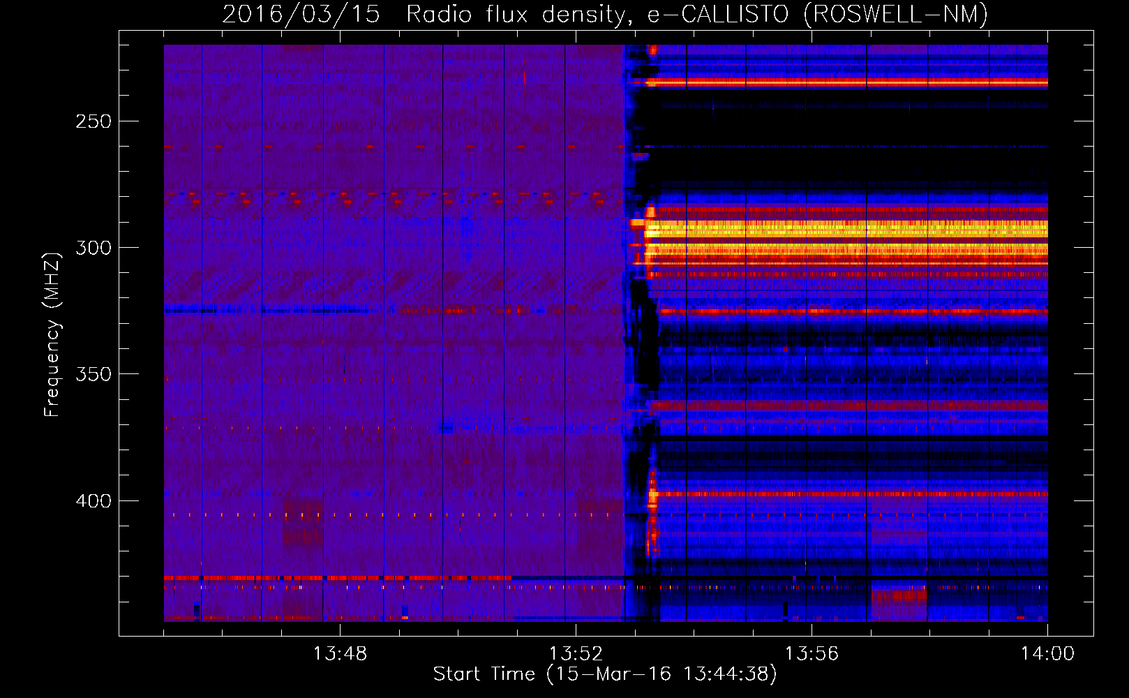
Task: Select the 13:56 time tick label
Action: [x=812, y=654]
